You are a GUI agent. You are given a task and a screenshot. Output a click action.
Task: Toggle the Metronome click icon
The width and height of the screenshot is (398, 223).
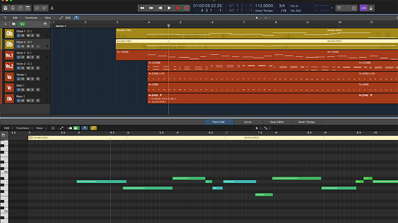tap(371, 8)
